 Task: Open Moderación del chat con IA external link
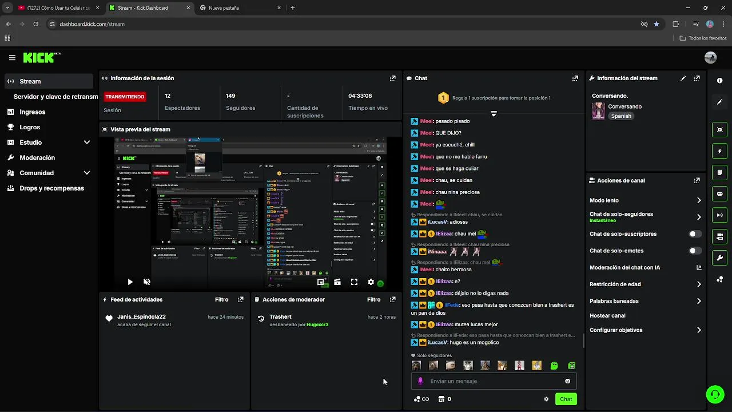[x=698, y=268]
